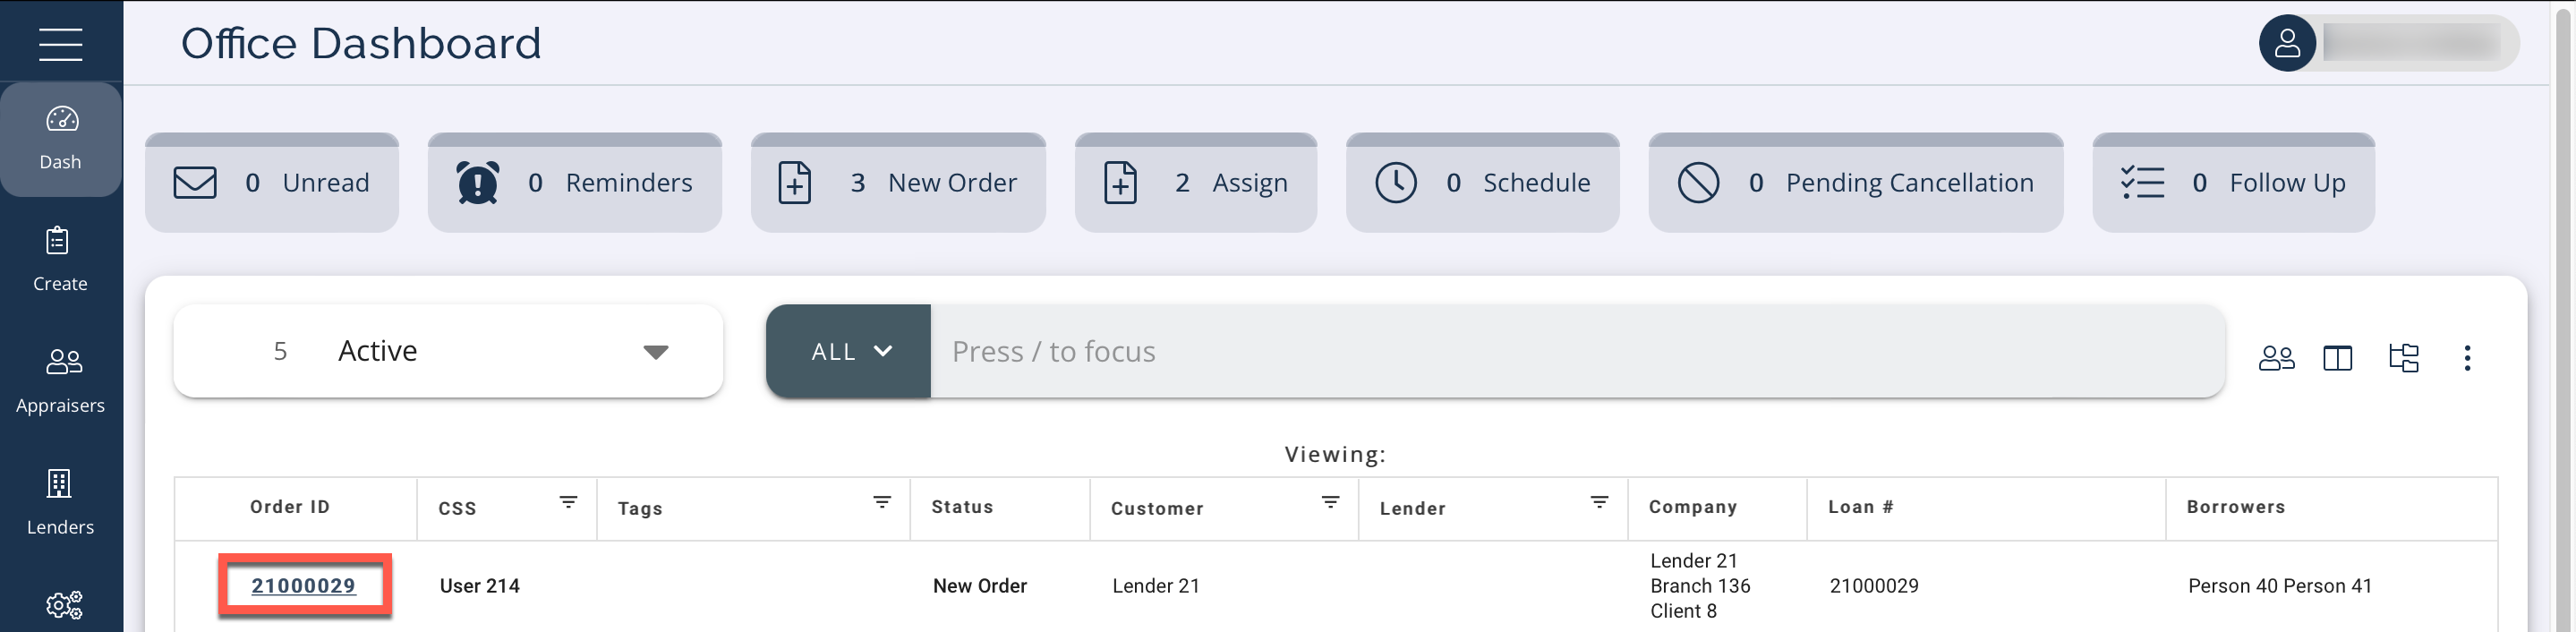Viewport: 2576px width, 632px height.
Task: Filter the CSS column
Action: [568, 502]
